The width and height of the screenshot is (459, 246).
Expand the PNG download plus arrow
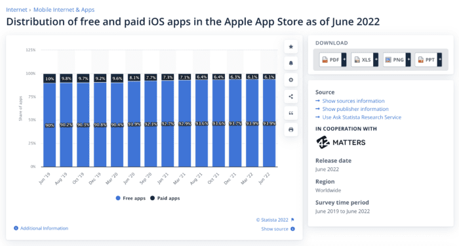[x=408, y=60]
